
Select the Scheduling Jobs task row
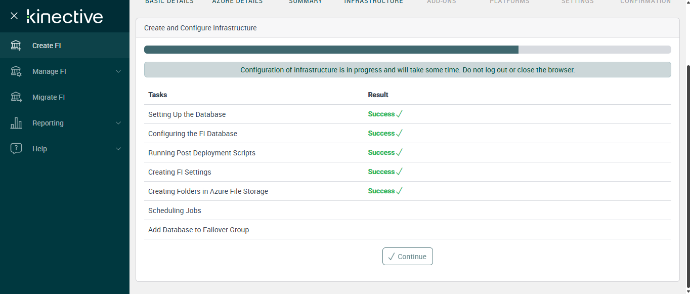coord(175,211)
